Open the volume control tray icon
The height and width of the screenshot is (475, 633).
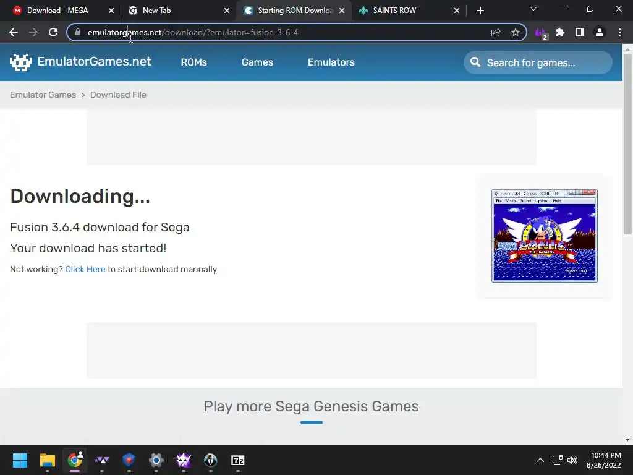[572, 460]
